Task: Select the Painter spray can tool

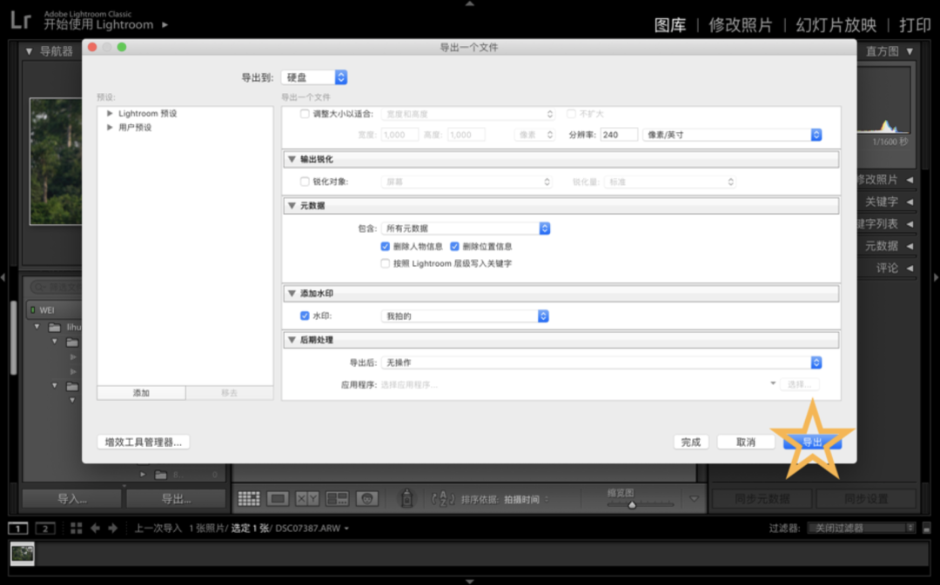Action: click(406, 499)
